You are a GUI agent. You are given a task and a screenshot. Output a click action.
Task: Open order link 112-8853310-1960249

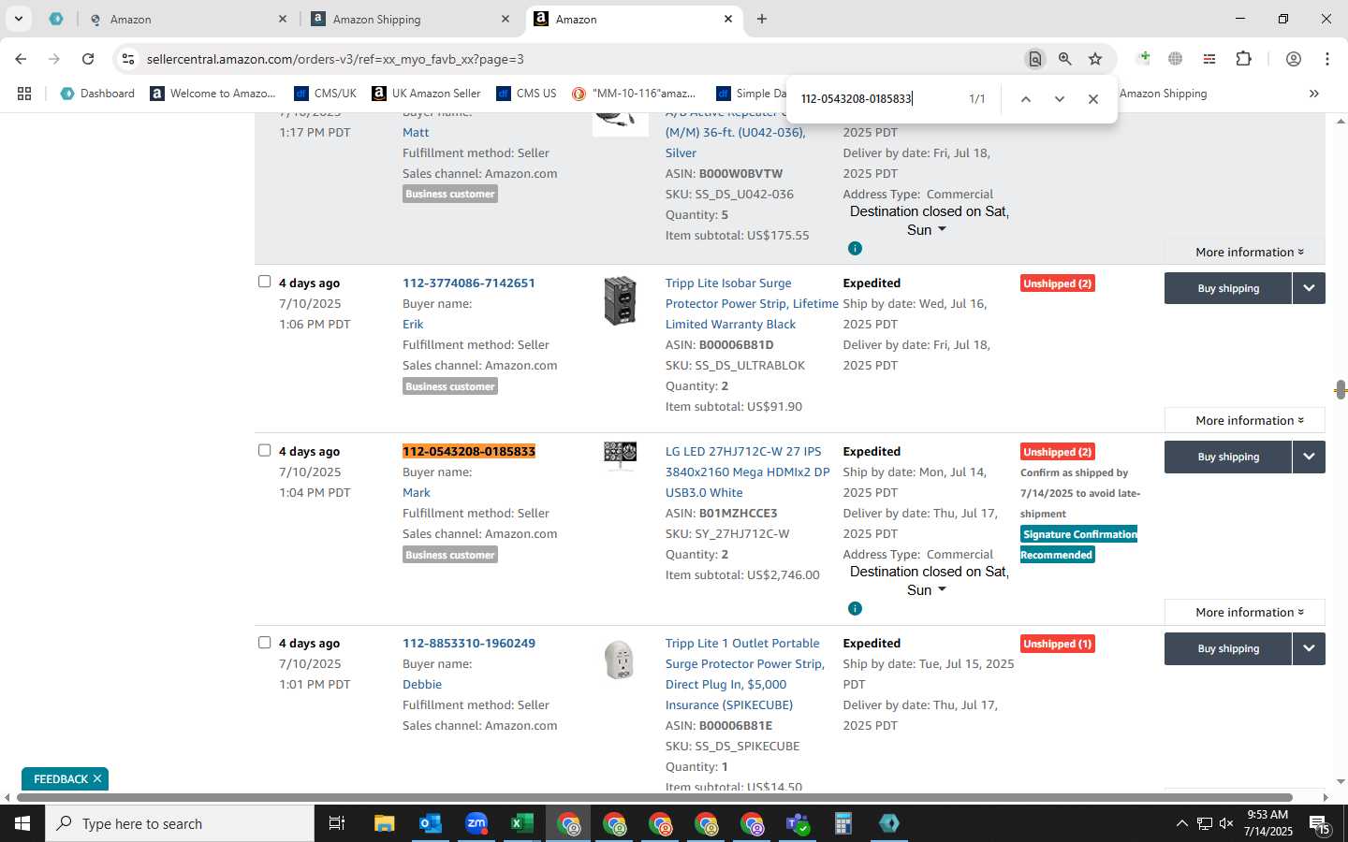[469, 643]
